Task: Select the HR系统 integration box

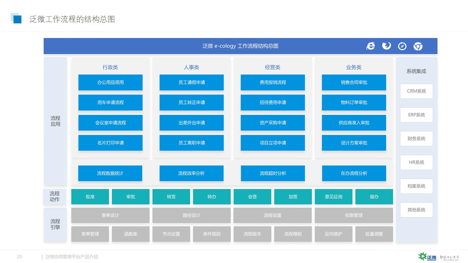Action: [x=416, y=162]
